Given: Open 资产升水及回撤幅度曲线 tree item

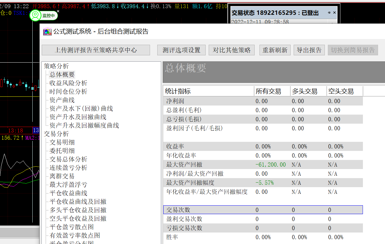Looking at the screenshot, I should pos(84,125).
